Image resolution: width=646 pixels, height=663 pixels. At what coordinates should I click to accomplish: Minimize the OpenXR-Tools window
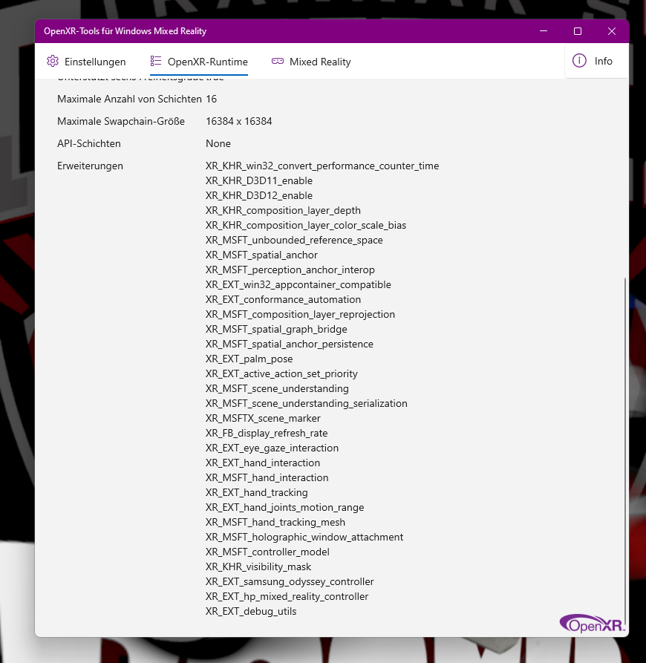[x=544, y=31]
